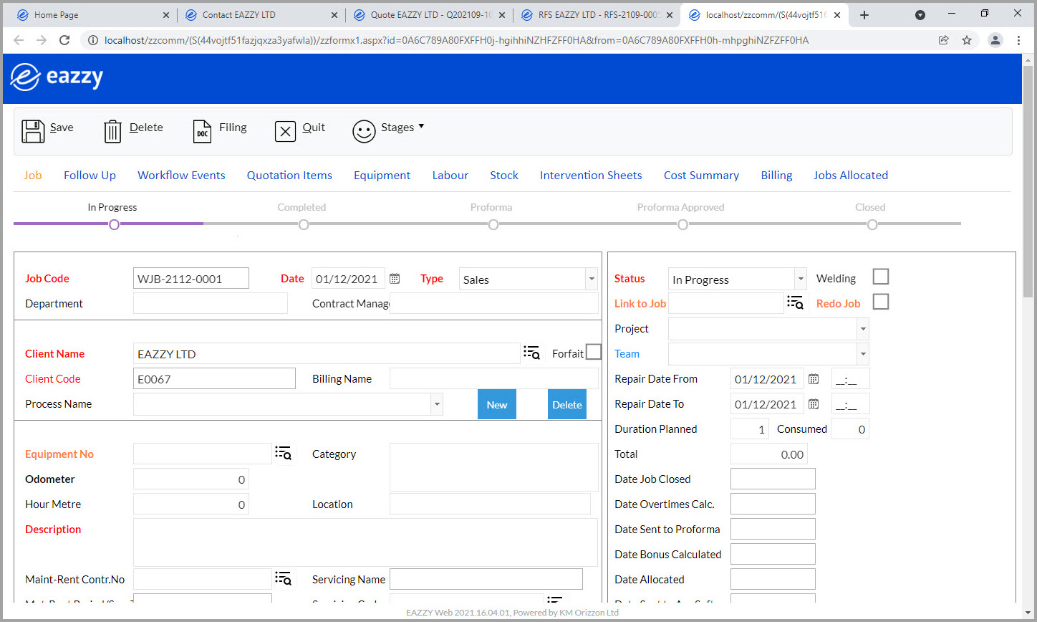Click the In Progress stage marker
Viewport: 1037px width, 622px height.
tap(114, 224)
